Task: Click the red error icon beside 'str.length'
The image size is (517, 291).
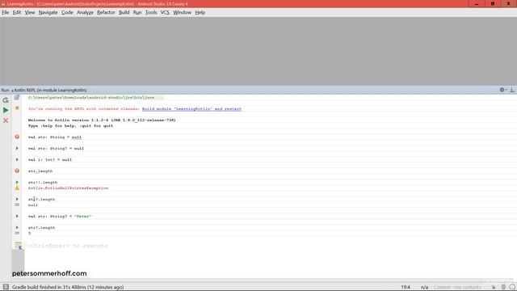Action: [x=17, y=171]
